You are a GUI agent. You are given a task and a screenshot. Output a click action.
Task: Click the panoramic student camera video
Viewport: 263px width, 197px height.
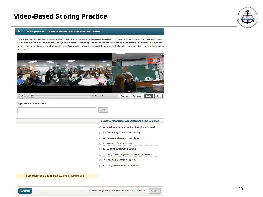coord(65,73)
